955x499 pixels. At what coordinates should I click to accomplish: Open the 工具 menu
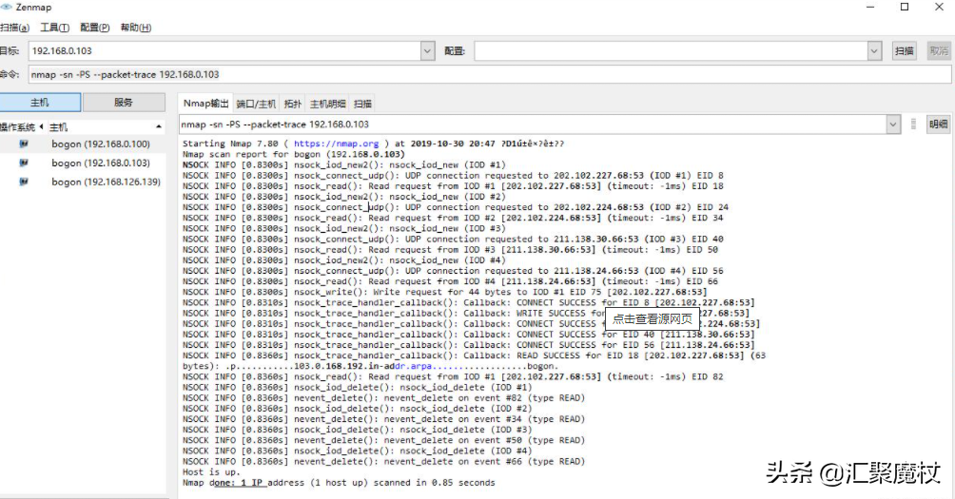point(55,28)
